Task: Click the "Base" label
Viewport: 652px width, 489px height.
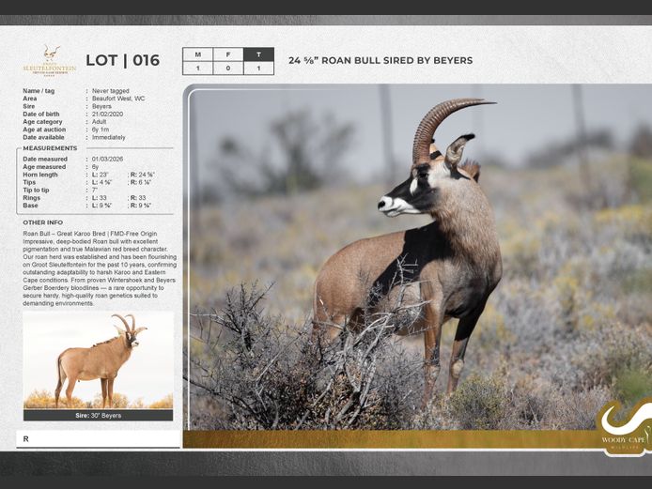Action: coord(30,206)
